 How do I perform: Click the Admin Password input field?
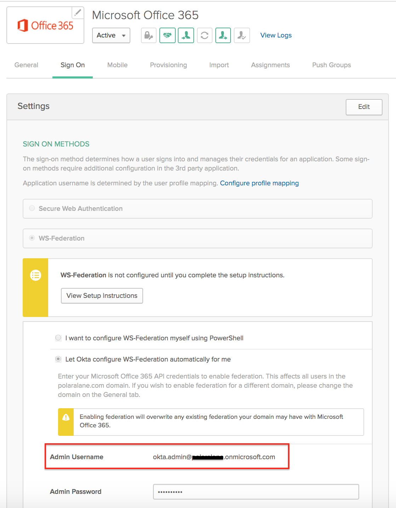pos(256,492)
